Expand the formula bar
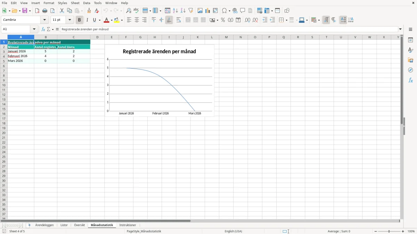 pyautogui.click(x=400, y=29)
